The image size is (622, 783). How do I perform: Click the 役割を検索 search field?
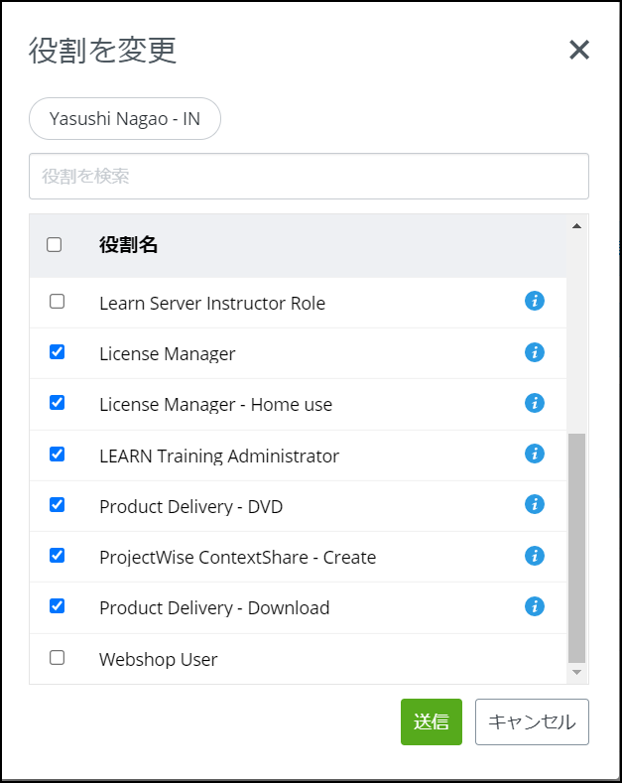(x=309, y=177)
